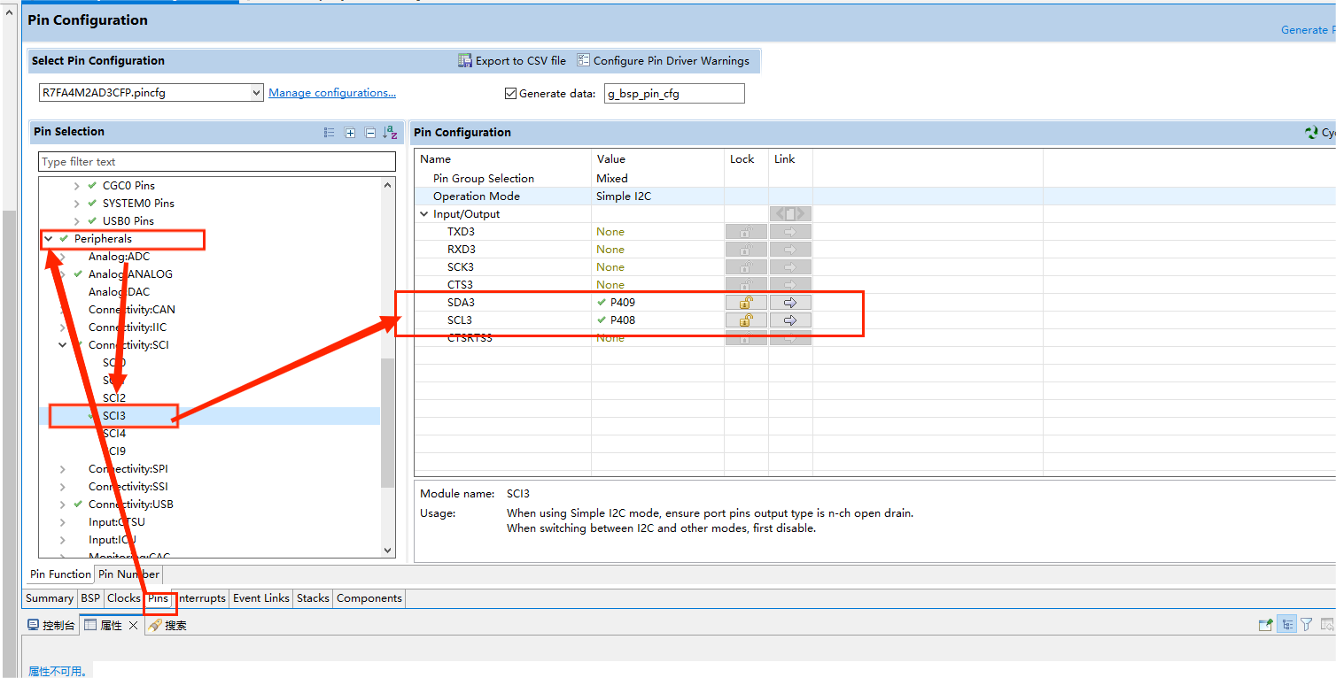
Task: Sort Pin Selection tree alphabetically
Action: click(x=390, y=132)
